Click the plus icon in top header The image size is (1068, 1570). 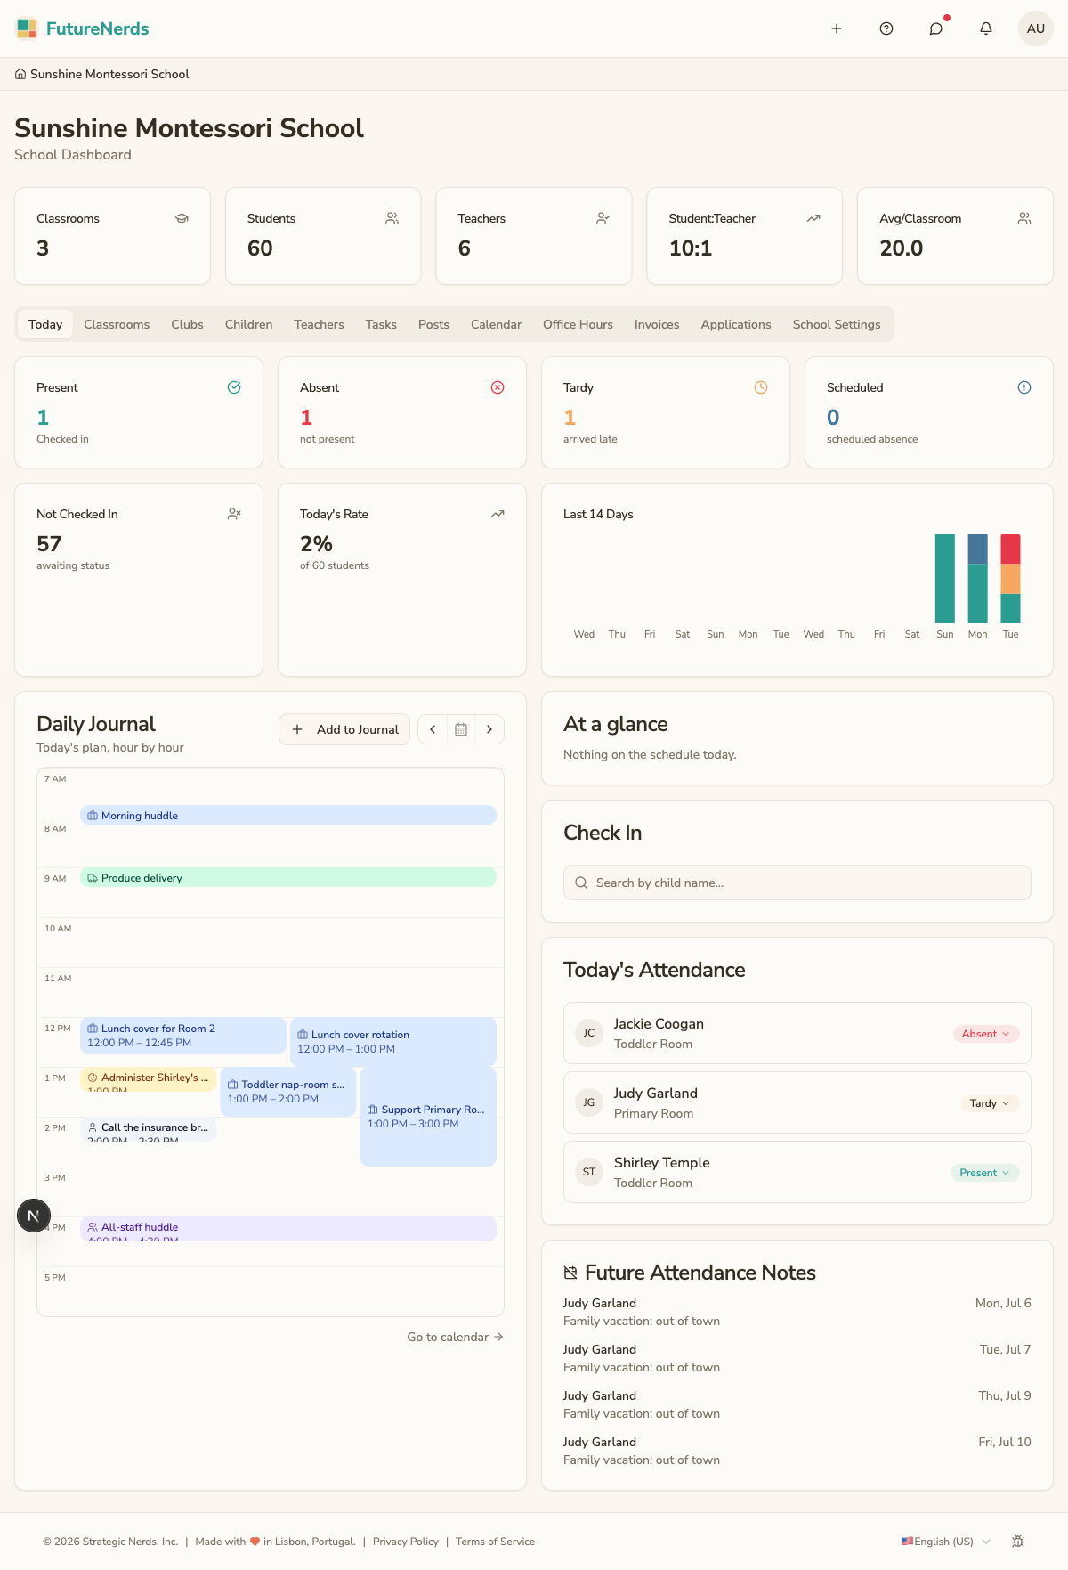click(x=837, y=28)
